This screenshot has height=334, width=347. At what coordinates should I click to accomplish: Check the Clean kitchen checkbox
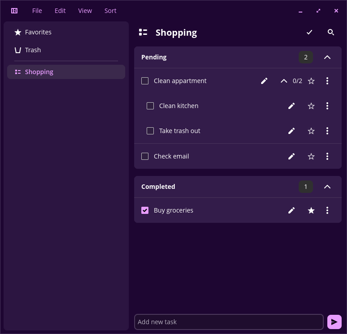(150, 106)
